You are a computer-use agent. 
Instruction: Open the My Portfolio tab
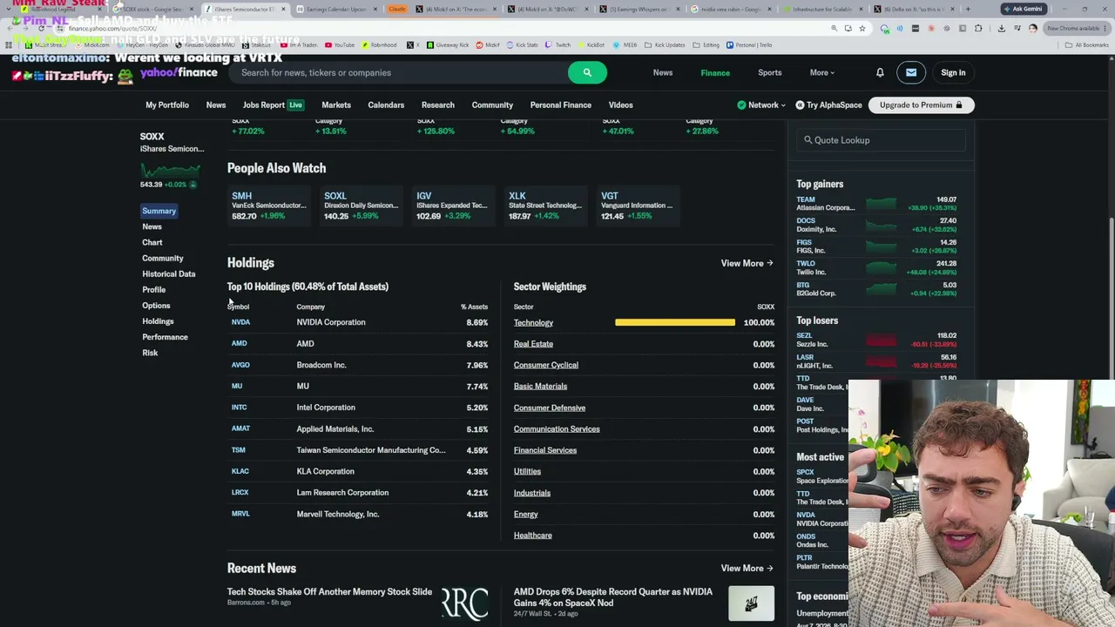point(167,105)
